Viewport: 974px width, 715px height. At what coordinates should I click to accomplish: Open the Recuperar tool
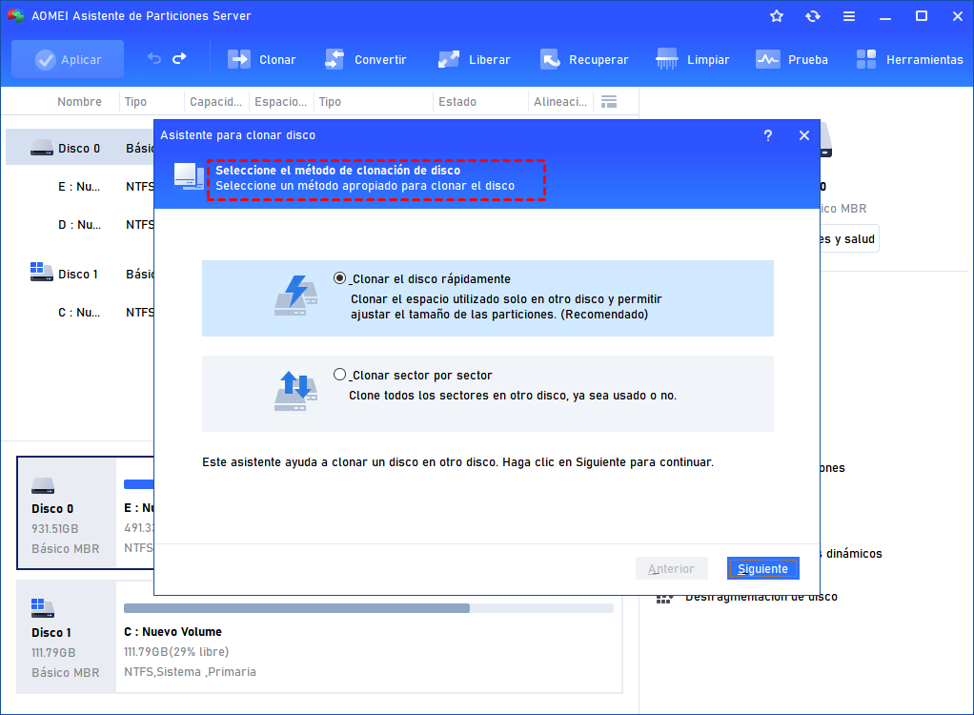pyautogui.click(x=584, y=60)
